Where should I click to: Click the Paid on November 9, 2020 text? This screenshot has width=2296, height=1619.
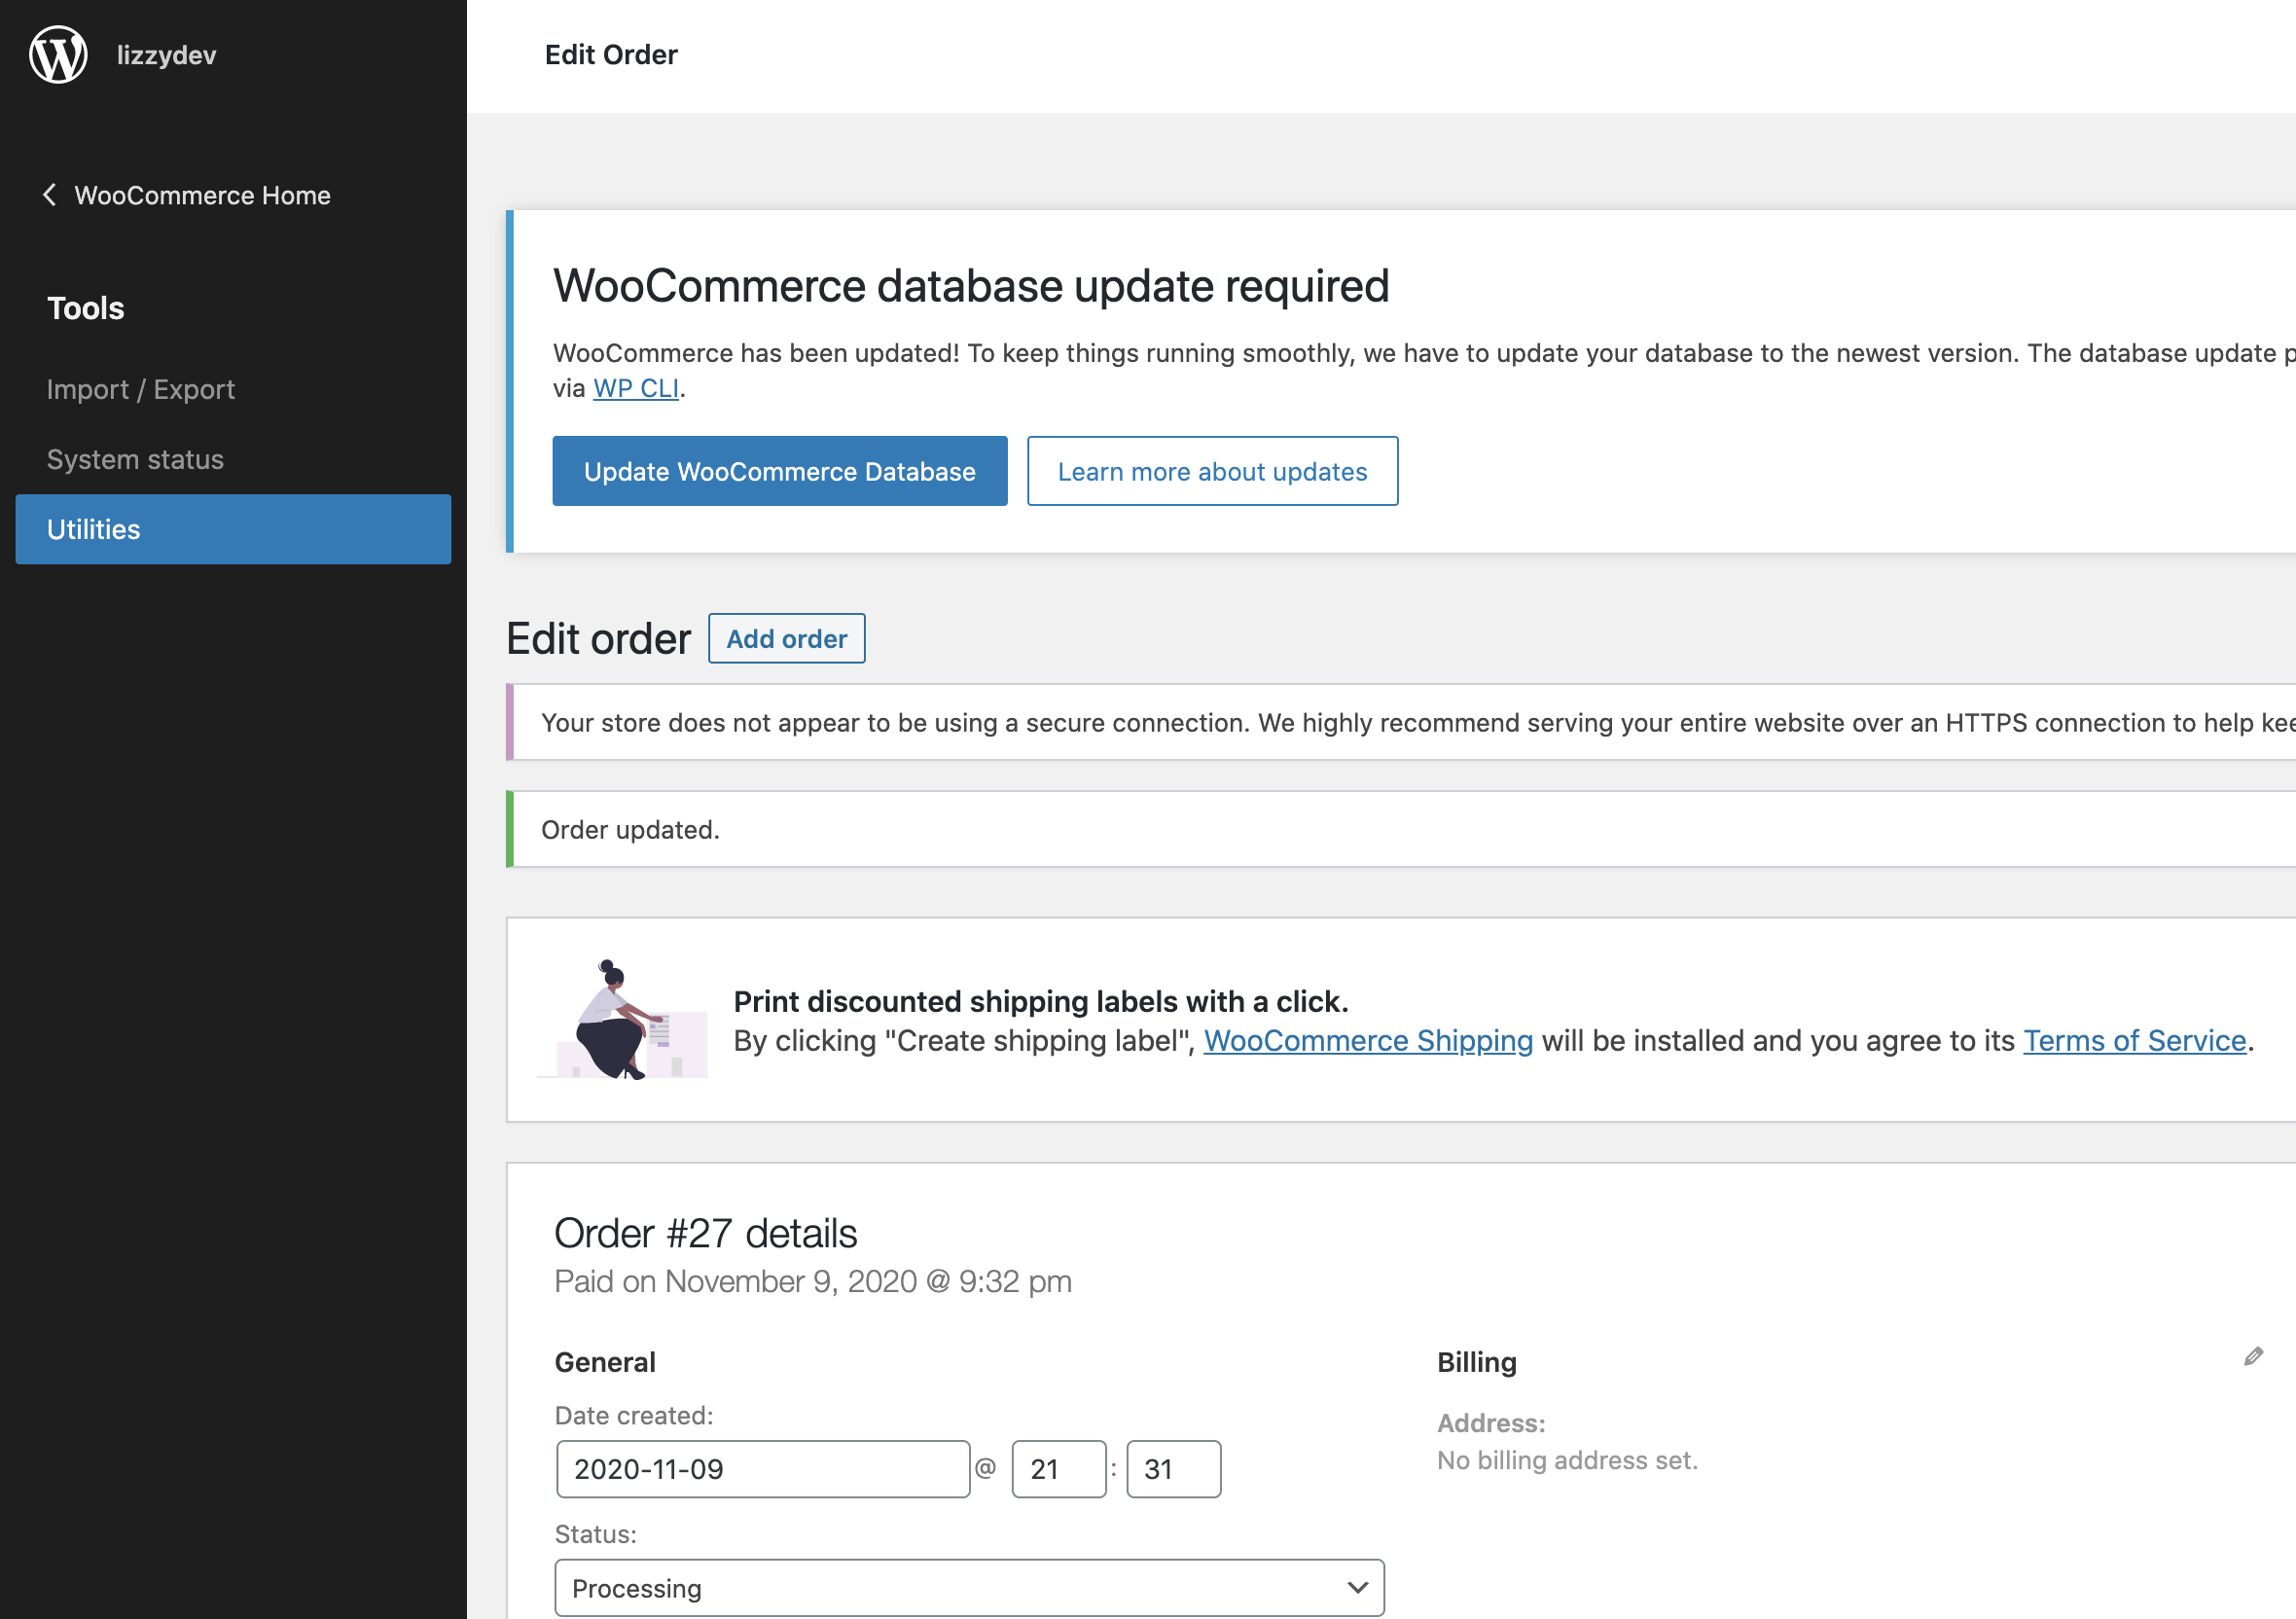click(813, 1282)
